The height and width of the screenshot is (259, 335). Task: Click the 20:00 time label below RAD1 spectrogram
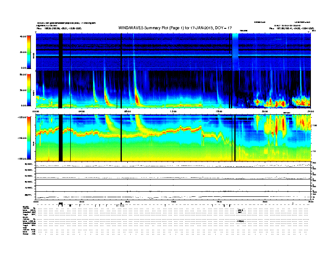[265, 111]
